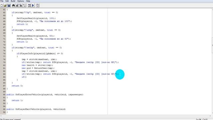Click the public OnPlayerEnterVehicle declaration

pos(45,95)
